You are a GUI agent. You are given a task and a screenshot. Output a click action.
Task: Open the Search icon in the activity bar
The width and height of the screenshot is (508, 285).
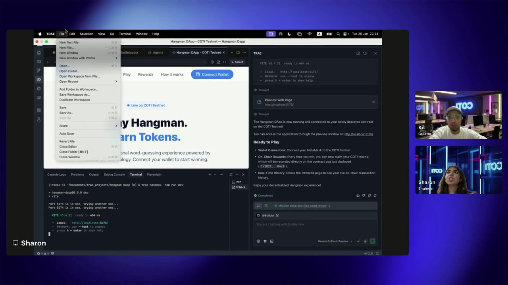tap(39, 62)
